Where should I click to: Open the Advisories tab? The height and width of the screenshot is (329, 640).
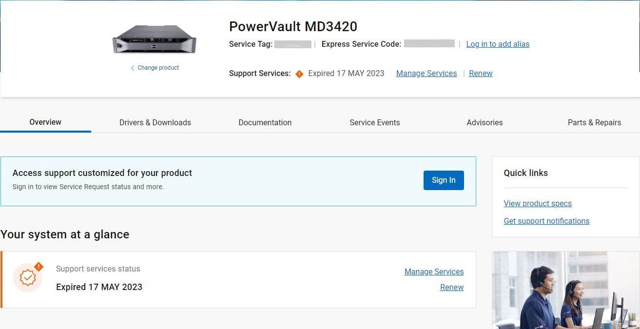click(x=485, y=122)
